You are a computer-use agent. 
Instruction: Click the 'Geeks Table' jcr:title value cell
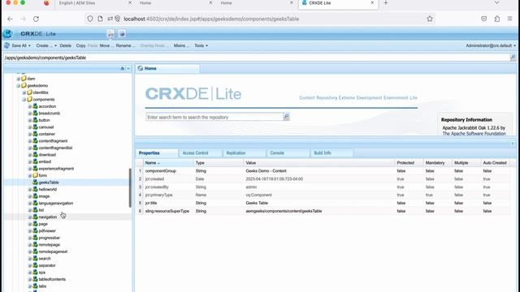click(257, 203)
